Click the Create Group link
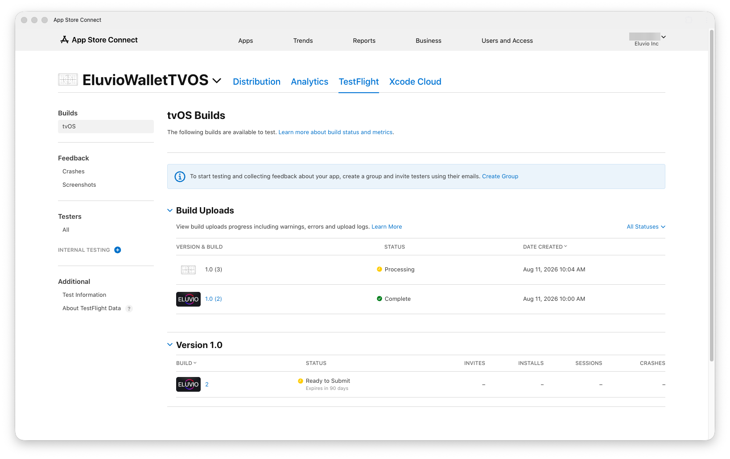This screenshot has height=459, width=730. coord(500,176)
